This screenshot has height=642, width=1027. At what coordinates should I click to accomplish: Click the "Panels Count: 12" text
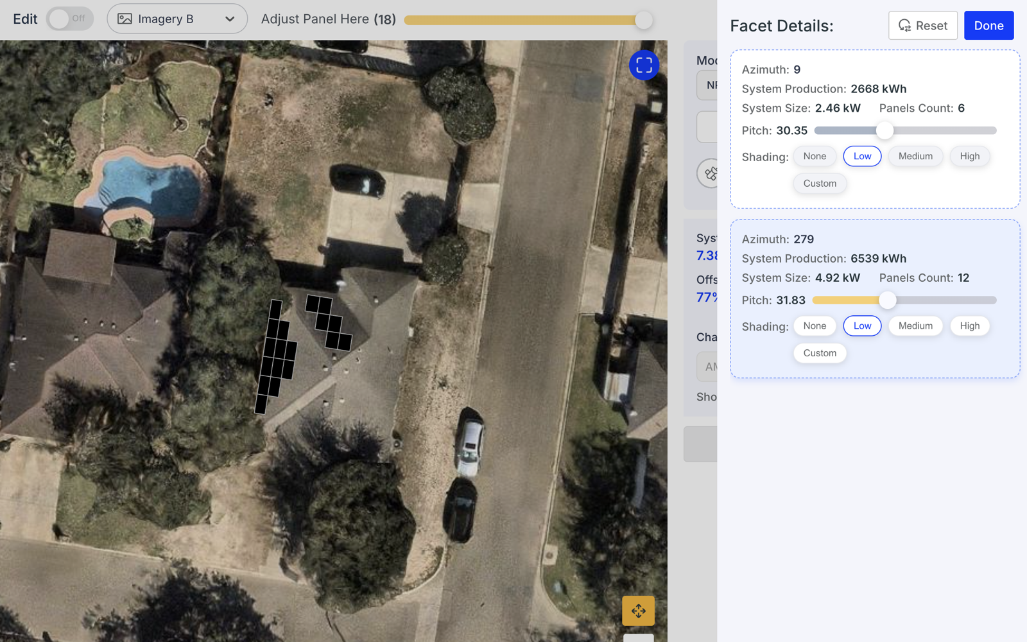[924, 277]
